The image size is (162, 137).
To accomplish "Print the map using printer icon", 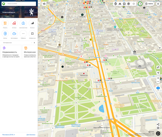I will tap(158, 128).
